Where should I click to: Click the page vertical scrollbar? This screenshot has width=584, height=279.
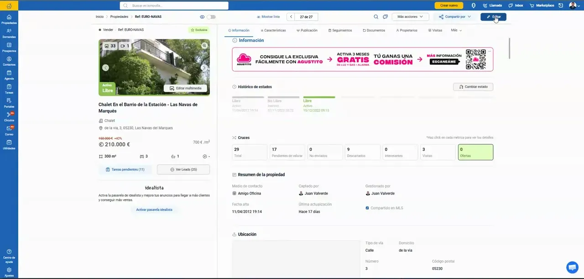(509, 48)
